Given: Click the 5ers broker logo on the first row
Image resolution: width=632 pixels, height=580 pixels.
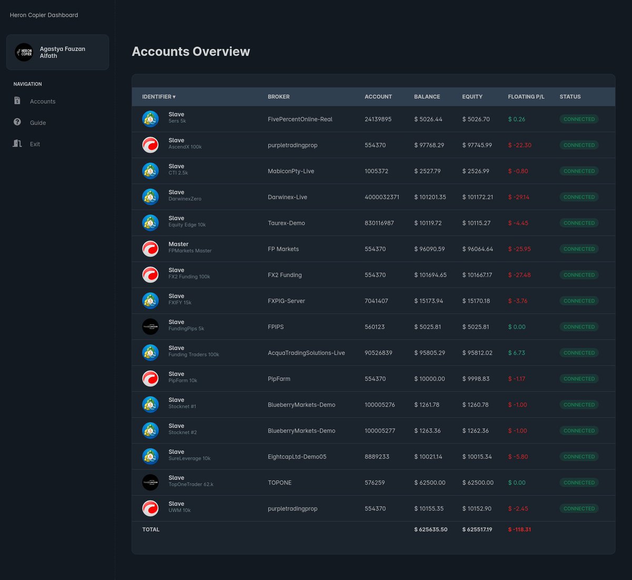Looking at the screenshot, I should coord(150,119).
